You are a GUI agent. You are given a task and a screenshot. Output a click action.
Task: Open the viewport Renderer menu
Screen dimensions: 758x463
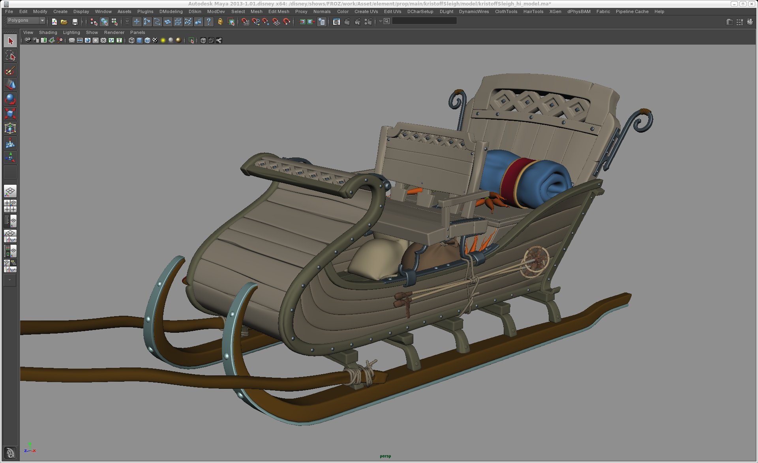[114, 32]
